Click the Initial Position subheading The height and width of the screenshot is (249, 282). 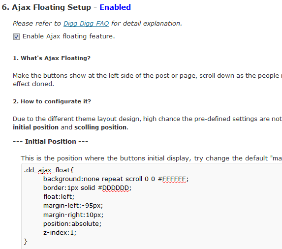tap(51, 142)
